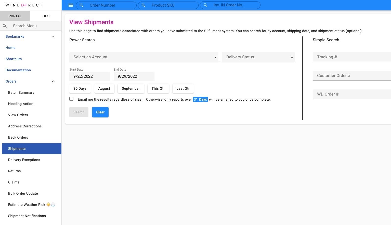The image size is (391, 225).
Task: Click the Simple Search label
Action: pyautogui.click(x=326, y=40)
